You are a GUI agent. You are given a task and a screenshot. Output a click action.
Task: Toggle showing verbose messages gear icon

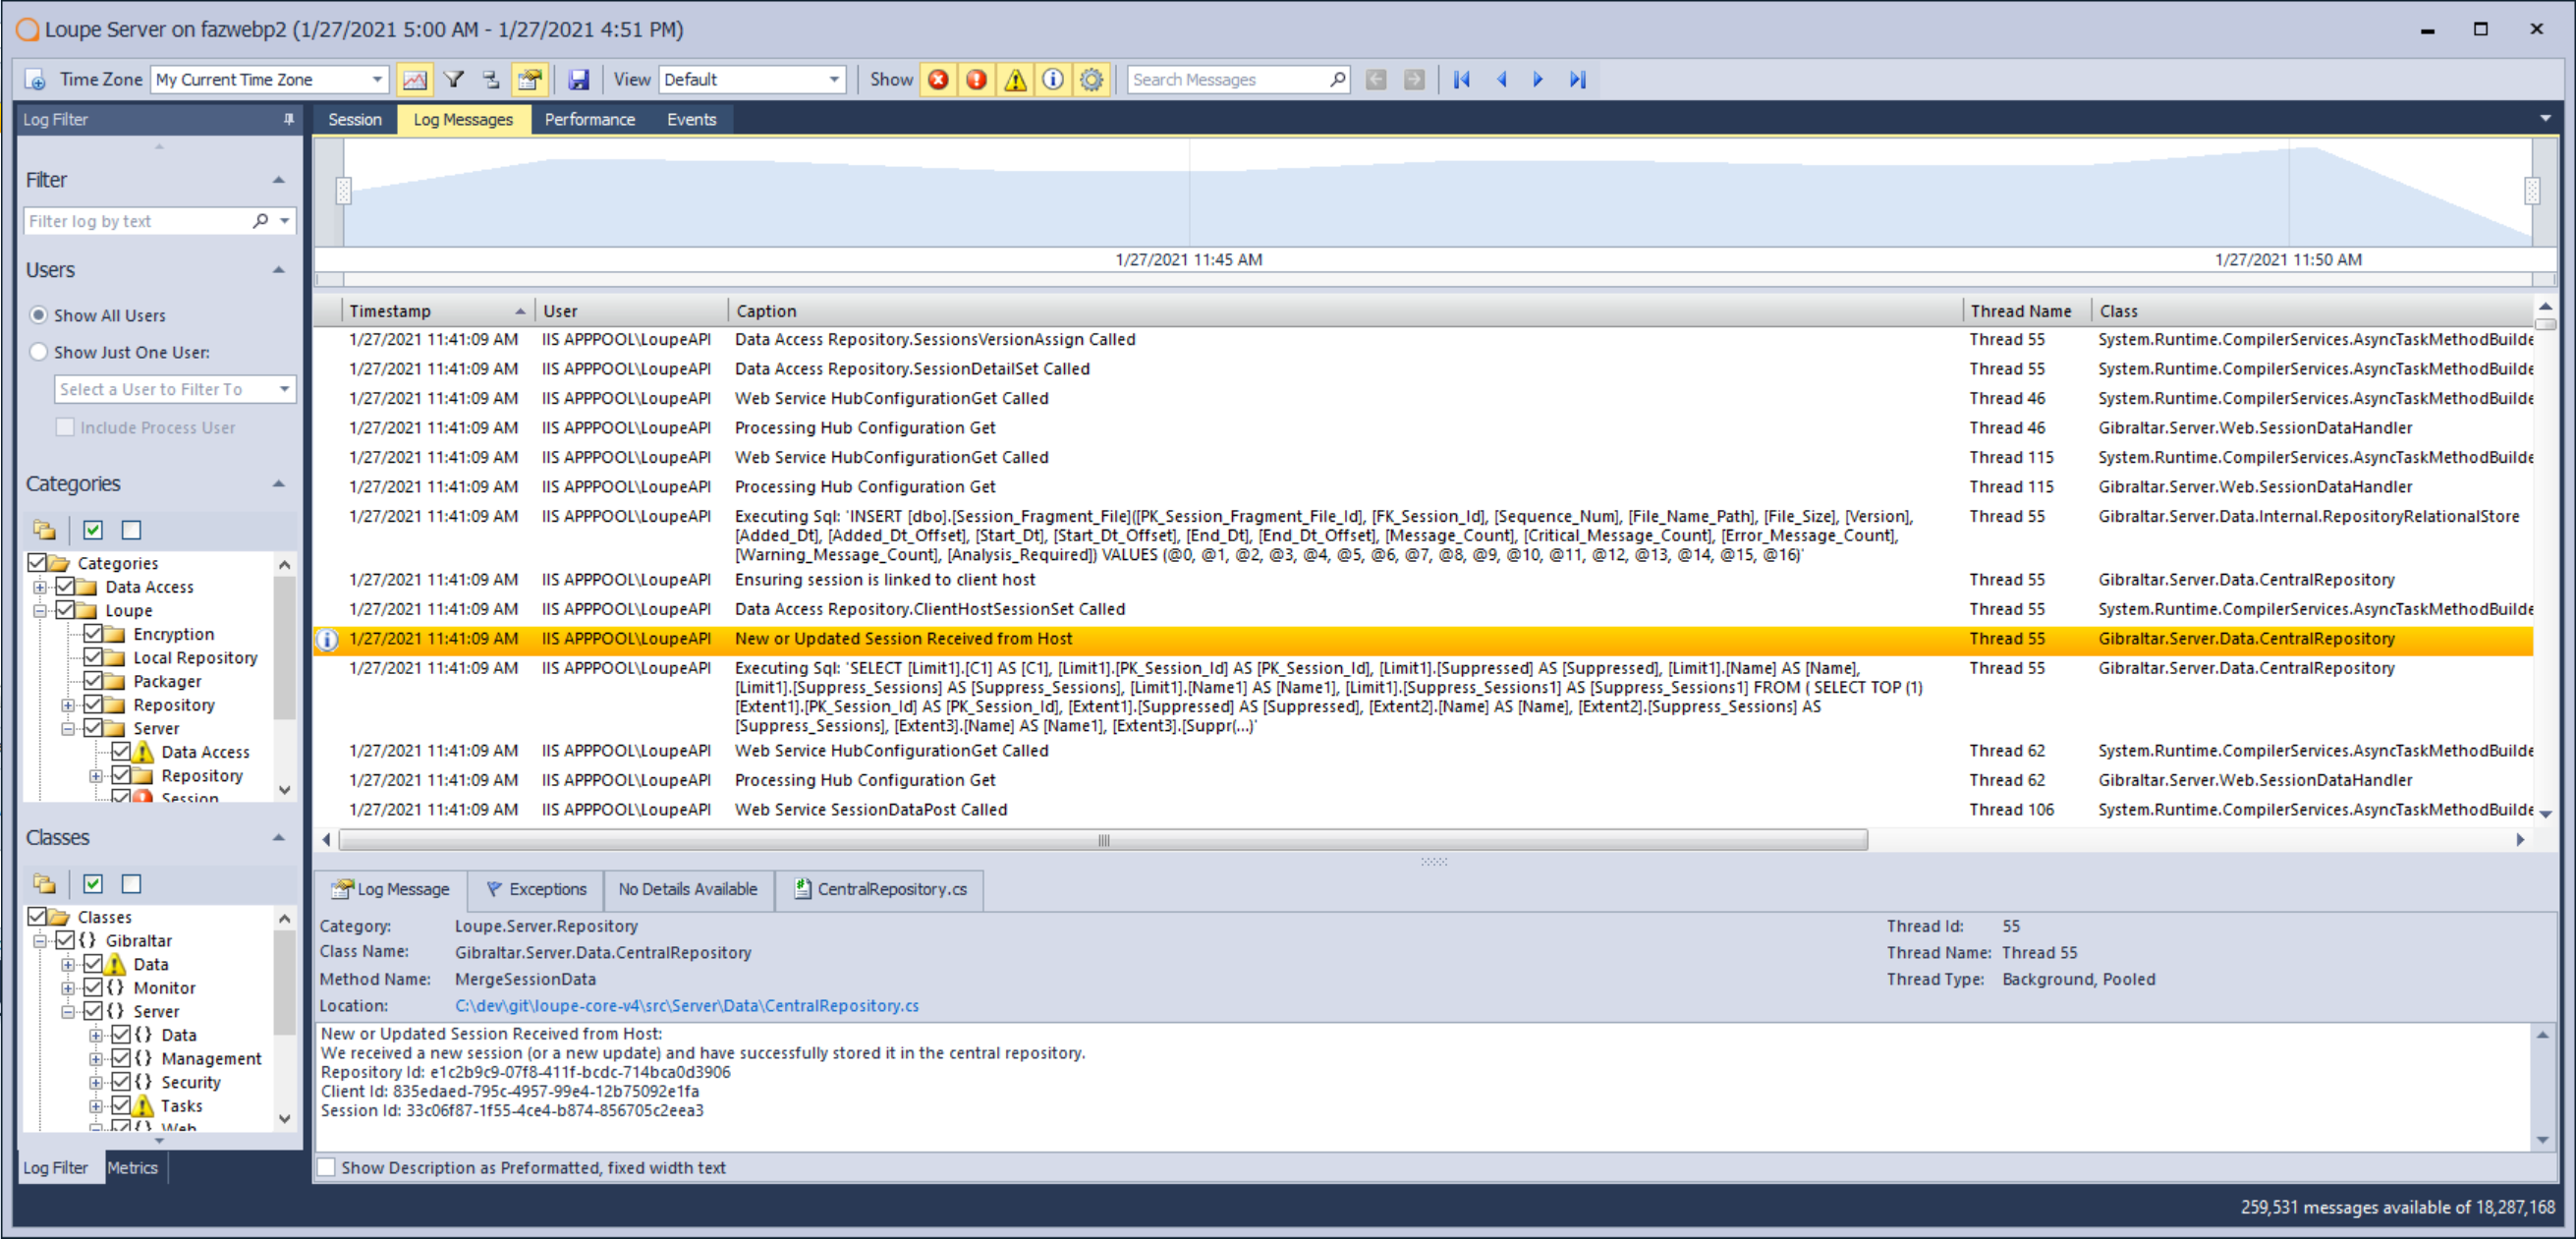coord(1091,80)
